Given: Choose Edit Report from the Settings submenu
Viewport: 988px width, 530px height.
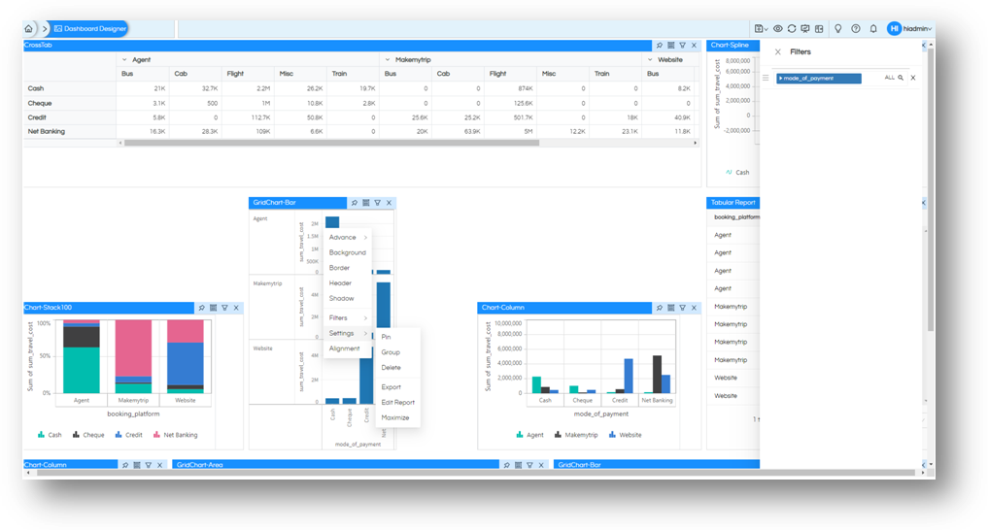Looking at the screenshot, I should (x=397, y=402).
